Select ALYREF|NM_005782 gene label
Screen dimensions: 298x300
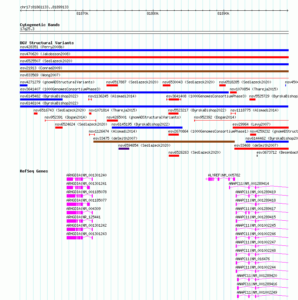click(224, 175)
